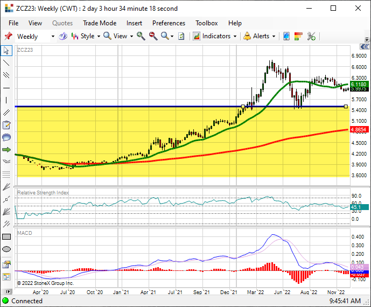This screenshot has width=371, height=307.
Task: Select the curved arc drawing tool
Action: tap(6, 162)
